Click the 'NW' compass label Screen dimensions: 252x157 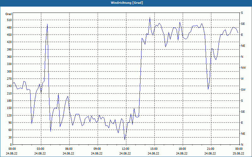pyautogui.click(x=243, y=68)
